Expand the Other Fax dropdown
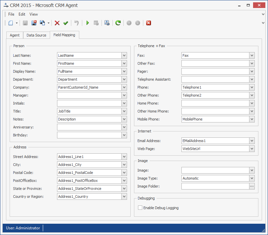This screenshot has width=268, height=235. (252, 63)
